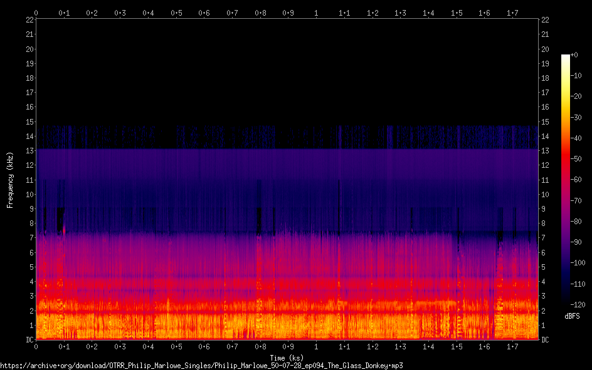Click the DC label on left frequency axis
Image resolution: width=592 pixels, height=370 pixels.
28,340
